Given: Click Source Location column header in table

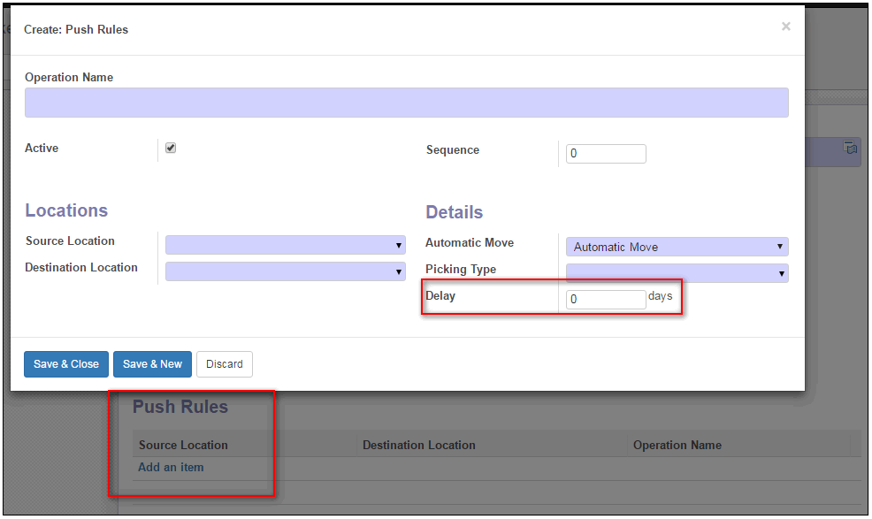Looking at the screenshot, I should point(183,445).
